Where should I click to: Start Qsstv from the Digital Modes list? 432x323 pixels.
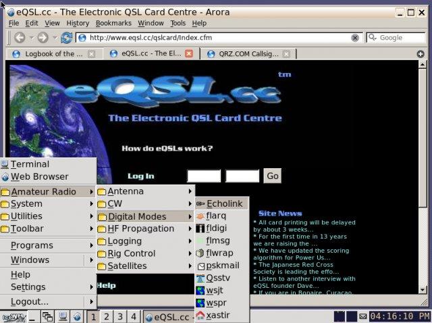pos(218,278)
